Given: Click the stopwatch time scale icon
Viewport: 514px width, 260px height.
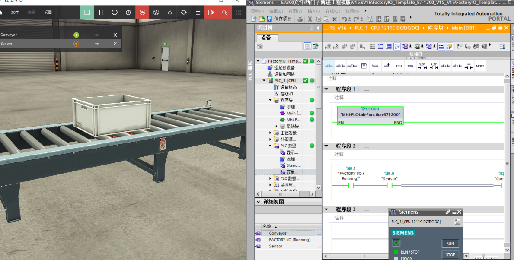Looking at the screenshot, I should coord(128,12).
